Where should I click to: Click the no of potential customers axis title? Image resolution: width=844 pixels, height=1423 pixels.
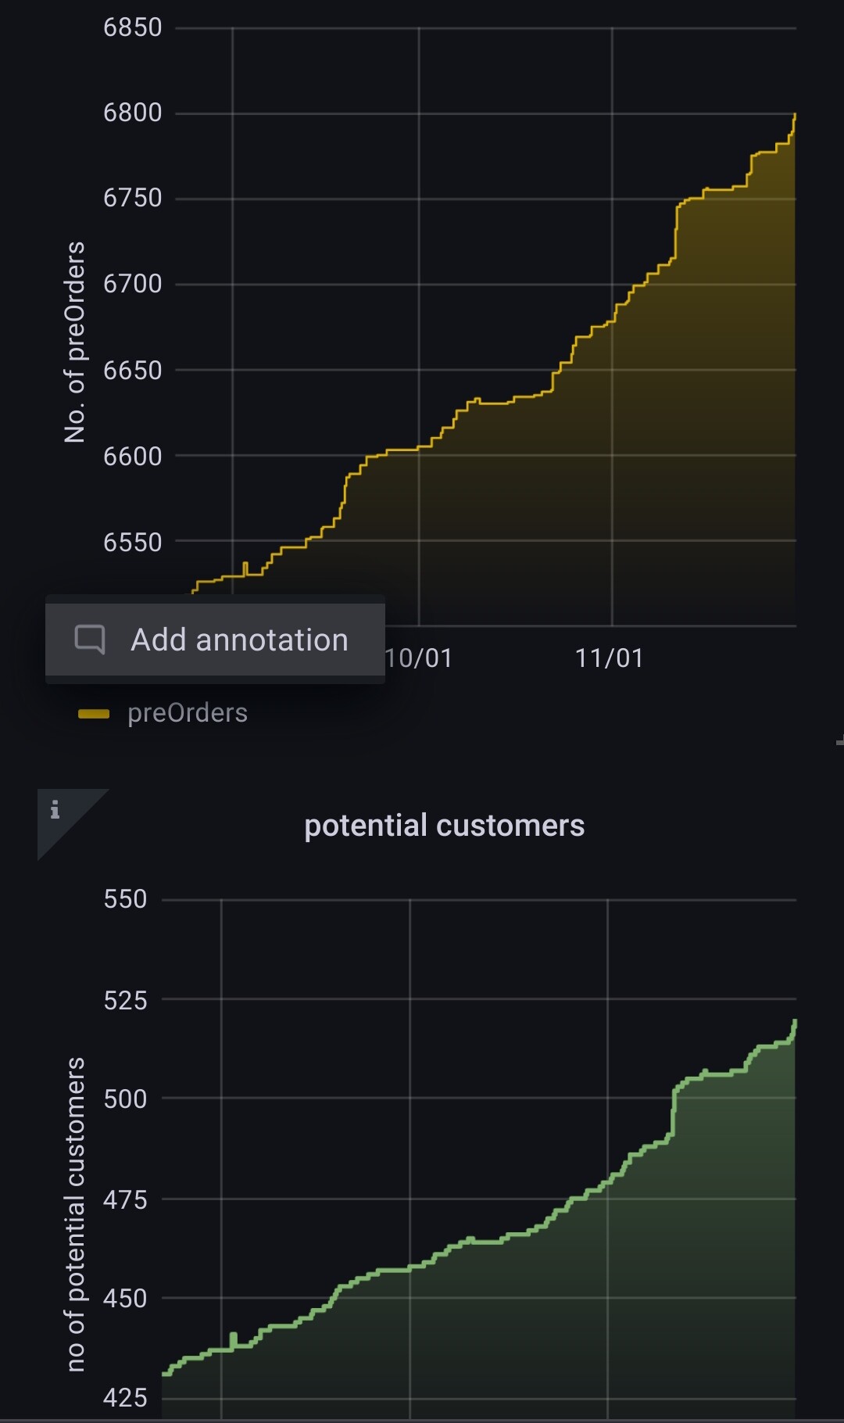tap(75, 1214)
